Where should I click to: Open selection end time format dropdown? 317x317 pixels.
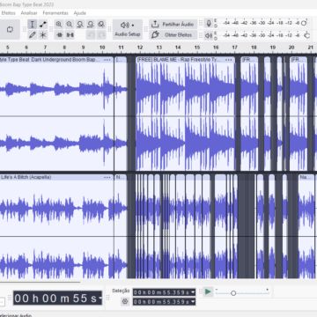tap(193, 302)
